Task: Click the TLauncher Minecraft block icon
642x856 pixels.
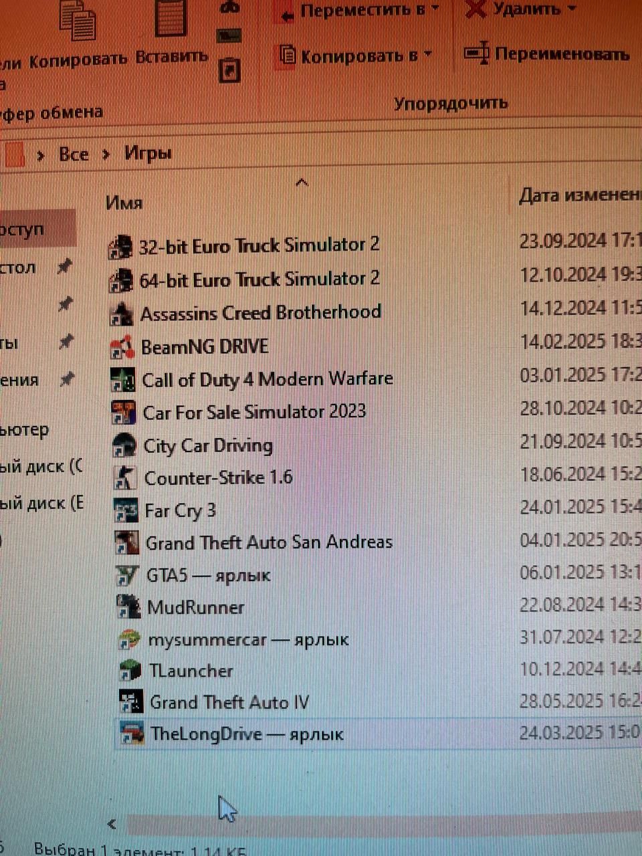Action: (x=129, y=671)
